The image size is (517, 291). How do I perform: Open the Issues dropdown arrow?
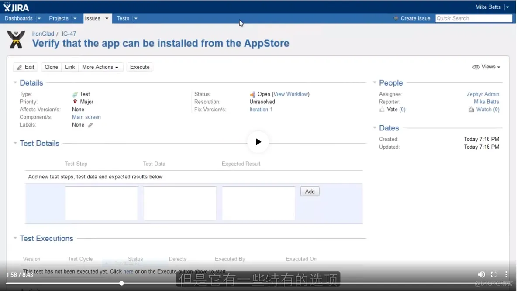tap(107, 18)
